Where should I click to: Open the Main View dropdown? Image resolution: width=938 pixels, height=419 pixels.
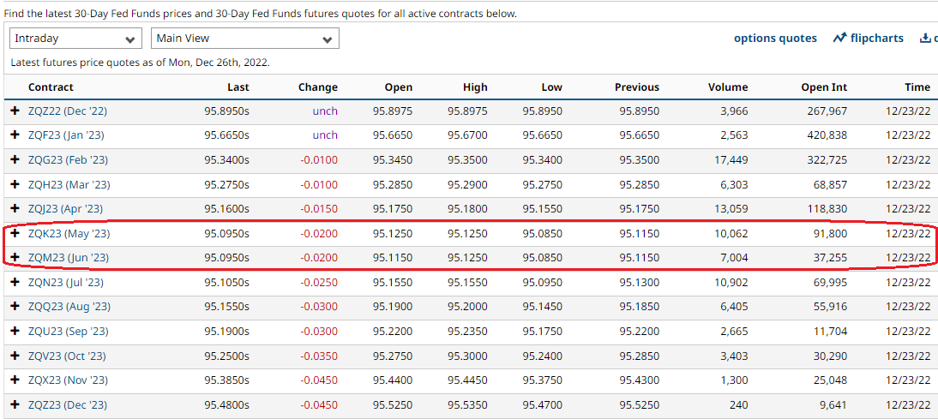244,39
